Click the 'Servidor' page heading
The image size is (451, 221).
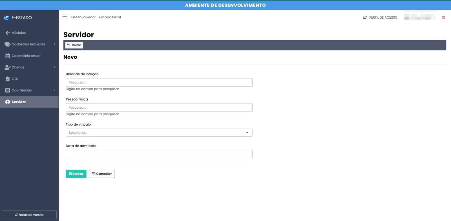tap(79, 35)
